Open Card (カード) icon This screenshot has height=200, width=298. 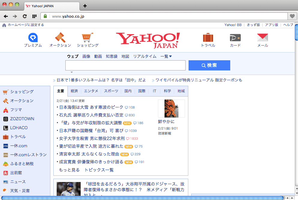tap(235, 38)
